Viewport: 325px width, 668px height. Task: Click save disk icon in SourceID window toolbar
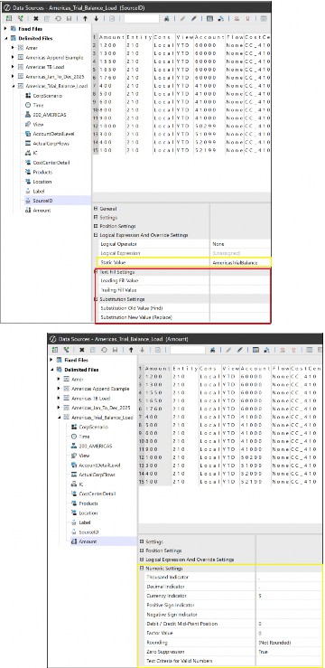pos(68,18)
